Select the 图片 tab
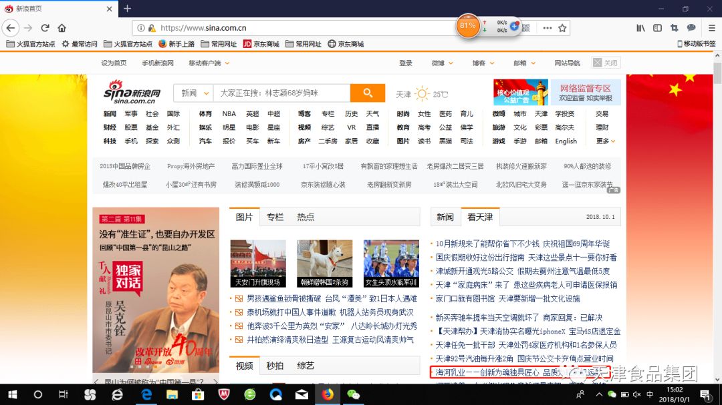The image size is (722, 405). point(244,217)
